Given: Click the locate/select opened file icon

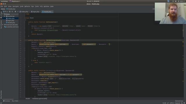Looking at the screenshot, I should 10,12.
